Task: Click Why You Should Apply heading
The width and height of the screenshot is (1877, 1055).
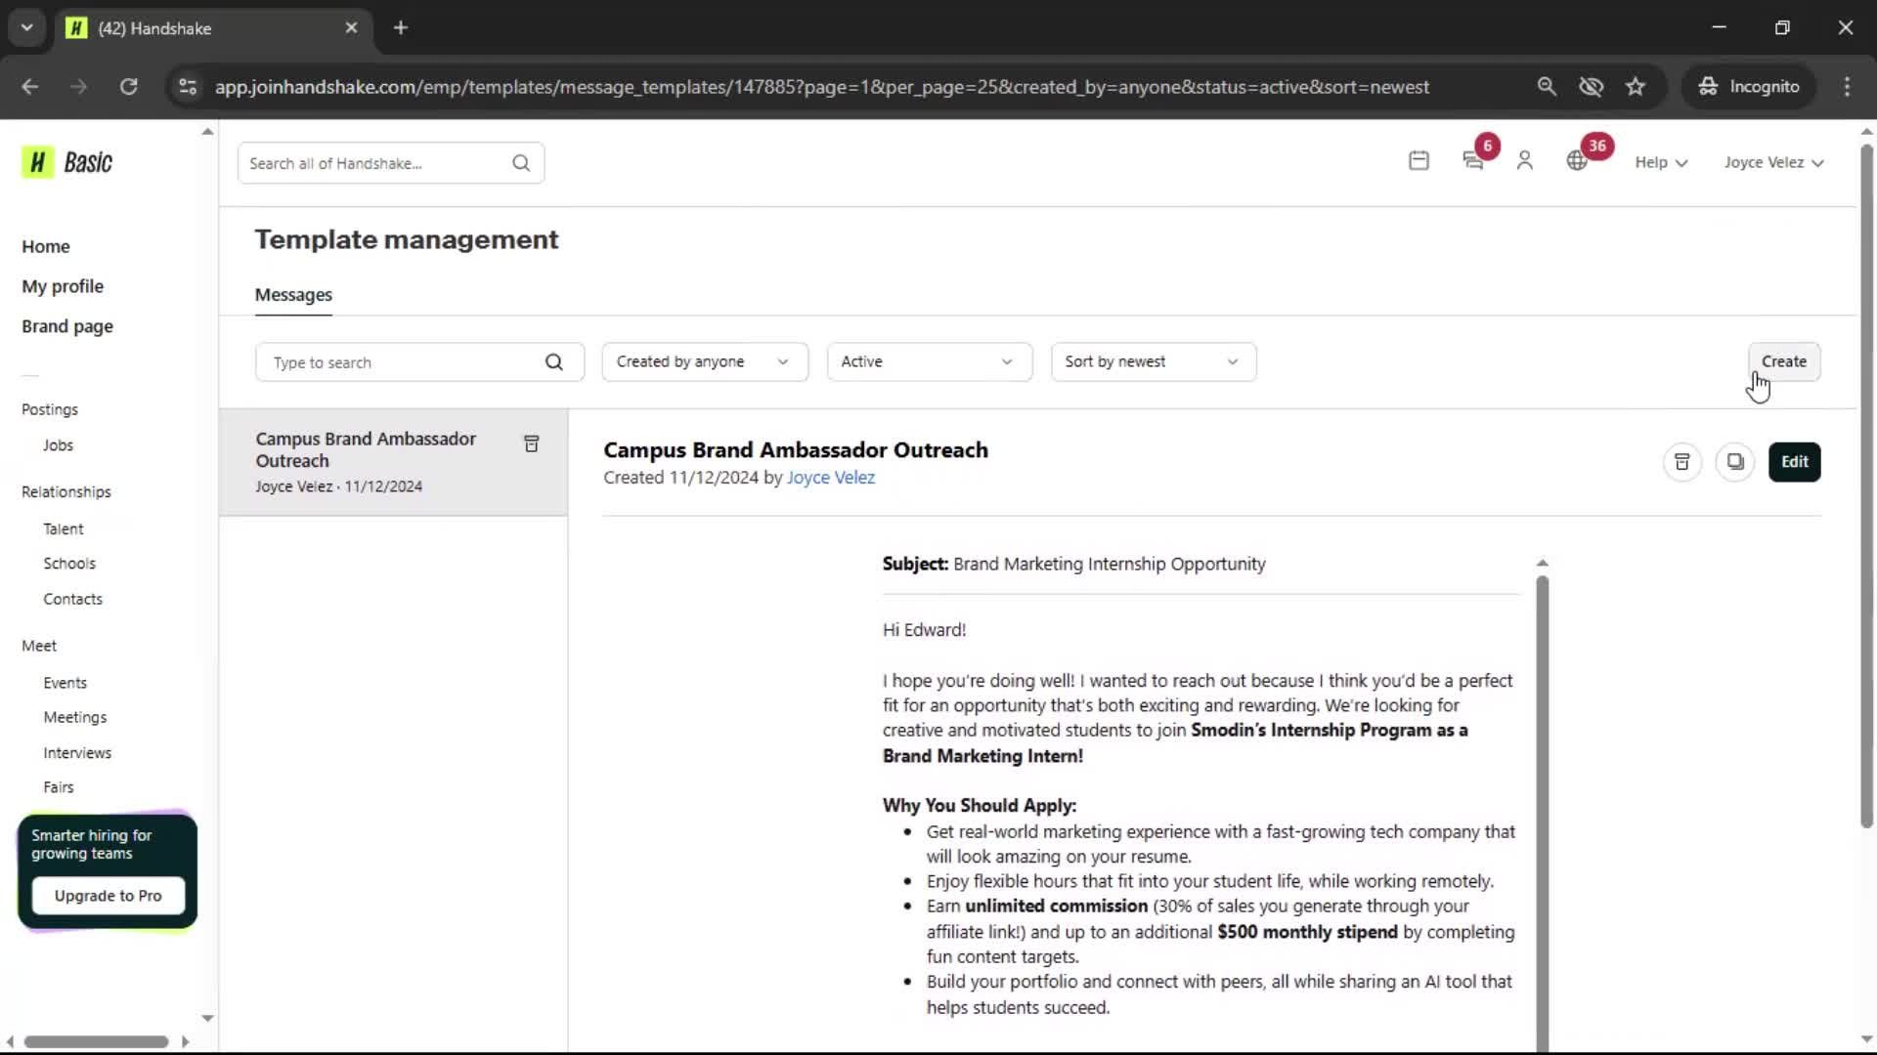Action: [980, 806]
